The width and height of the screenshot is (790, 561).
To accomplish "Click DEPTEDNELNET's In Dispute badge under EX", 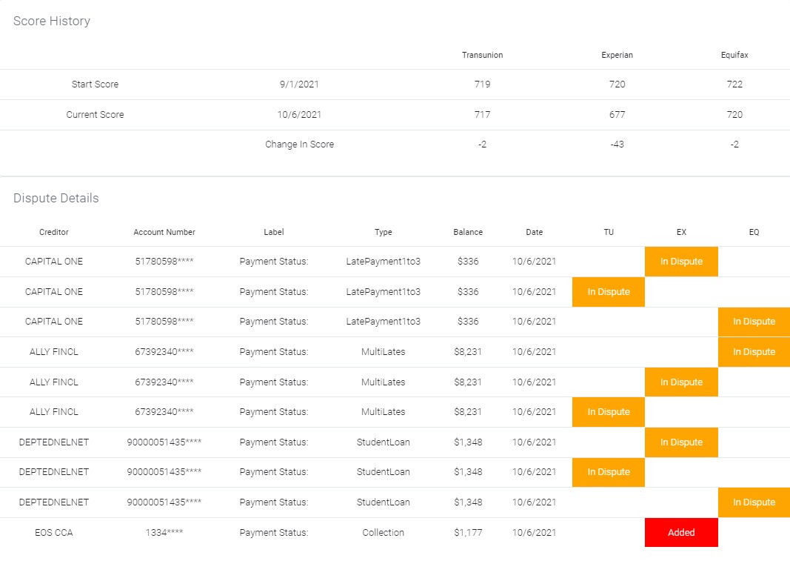I will pos(681,442).
